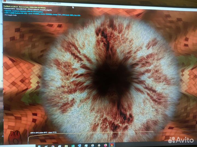Launch Firefox from the taskbar
Viewport: 197px width, 147px height.
105,145
